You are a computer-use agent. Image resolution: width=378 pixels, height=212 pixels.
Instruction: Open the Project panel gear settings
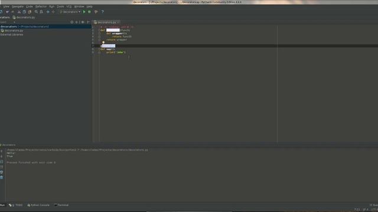(x=83, y=22)
